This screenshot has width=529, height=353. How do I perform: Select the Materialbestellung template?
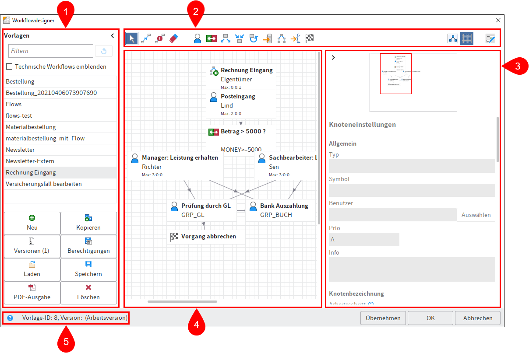[x=60, y=127]
